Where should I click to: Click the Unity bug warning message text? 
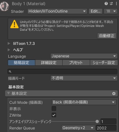point(67,26)
